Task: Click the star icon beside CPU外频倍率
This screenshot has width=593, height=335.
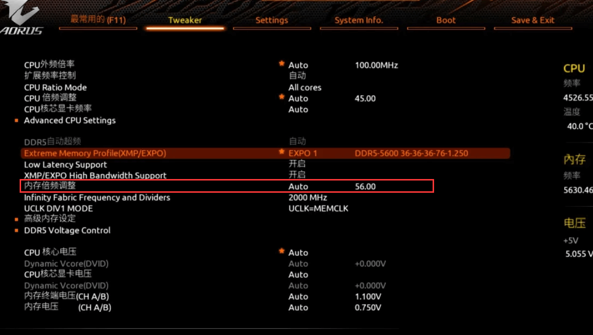Action: click(282, 64)
